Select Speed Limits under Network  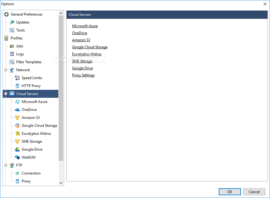pyautogui.click(x=32, y=78)
